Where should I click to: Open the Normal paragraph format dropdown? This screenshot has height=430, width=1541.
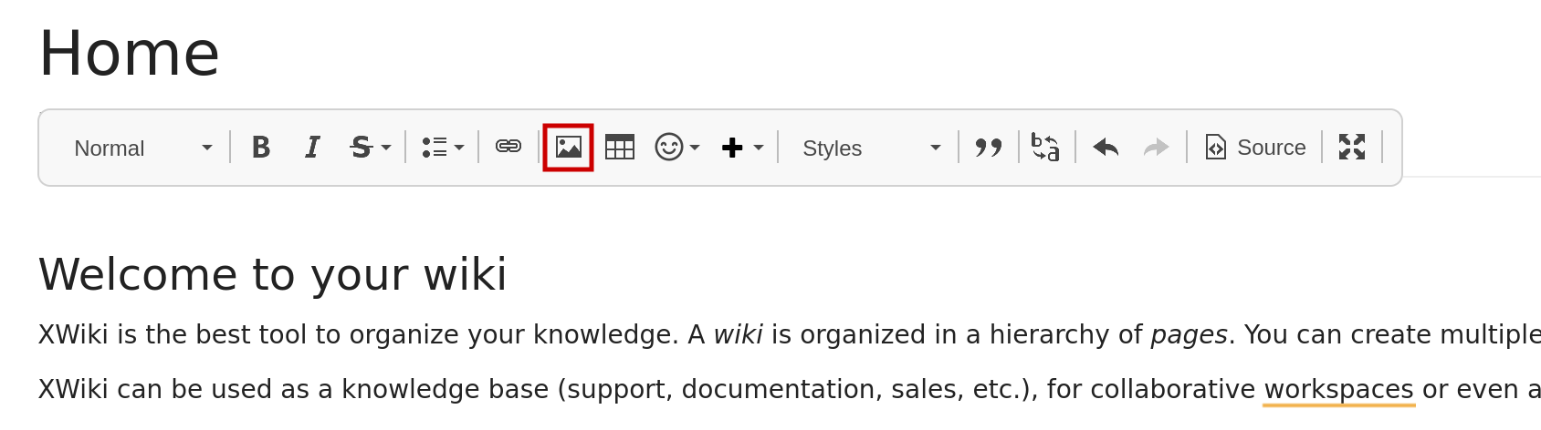(142, 148)
